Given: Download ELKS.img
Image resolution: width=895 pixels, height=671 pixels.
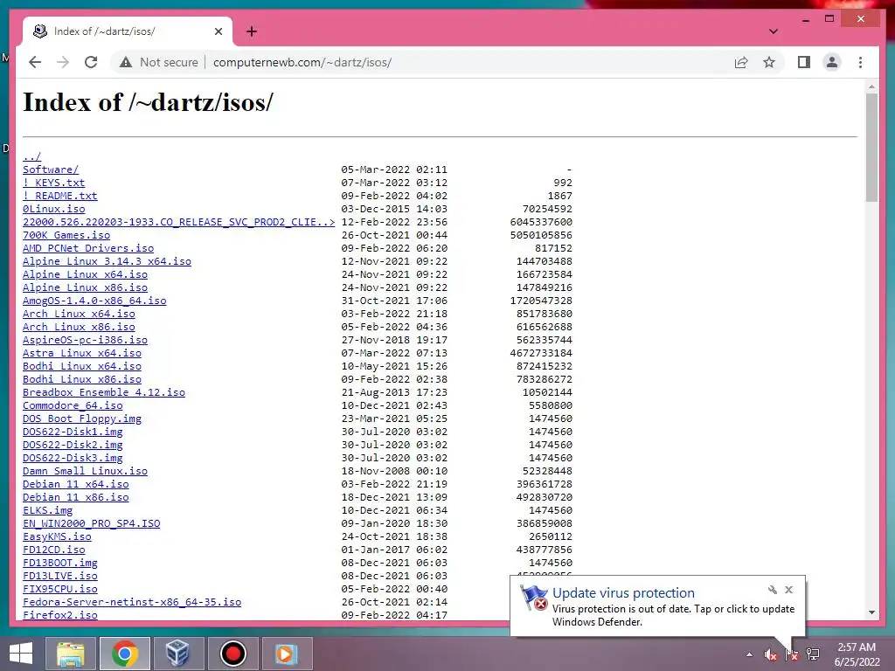Looking at the screenshot, I should point(47,510).
